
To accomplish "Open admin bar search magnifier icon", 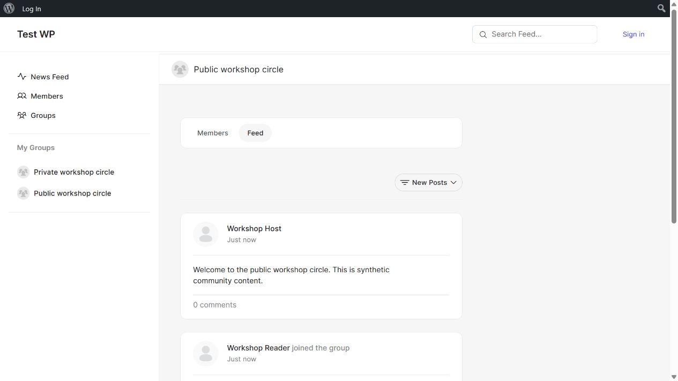I will pyautogui.click(x=661, y=9).
